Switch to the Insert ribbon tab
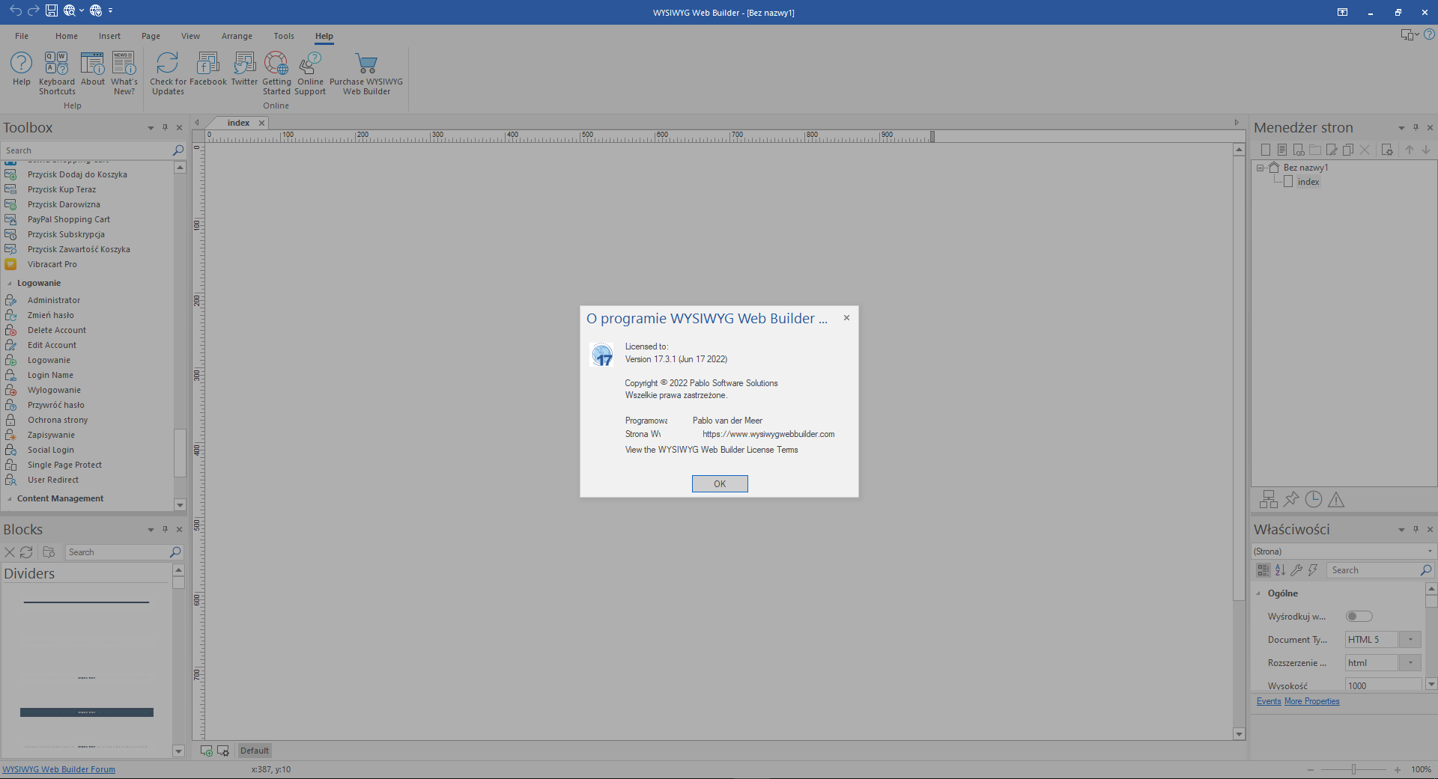1438x779 pixels. click(109, 36)
